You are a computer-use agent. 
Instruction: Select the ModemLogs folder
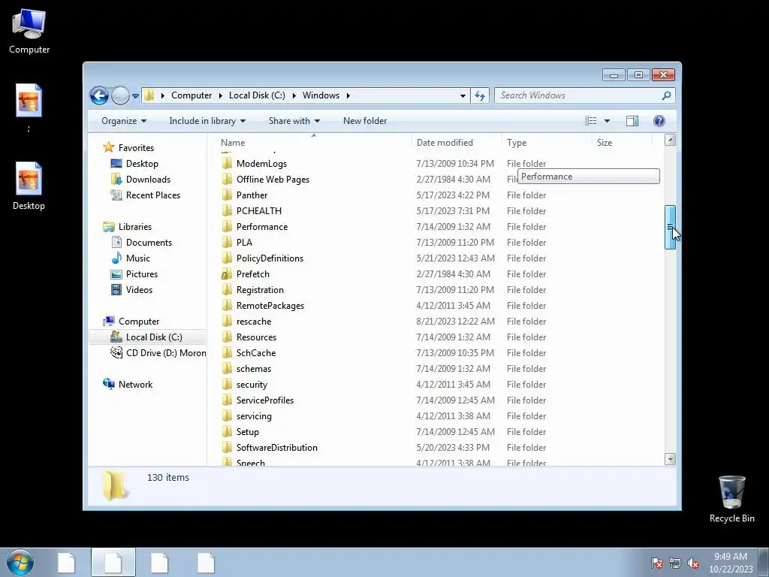pyautogui.click(x=261, y=163)
